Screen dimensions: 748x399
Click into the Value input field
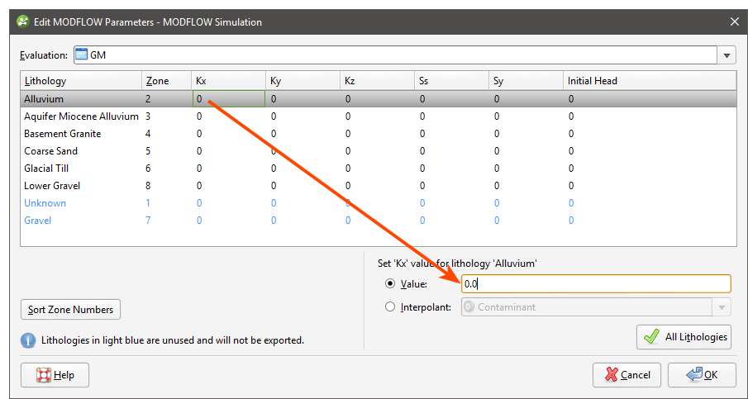click(x=596, y=284)
